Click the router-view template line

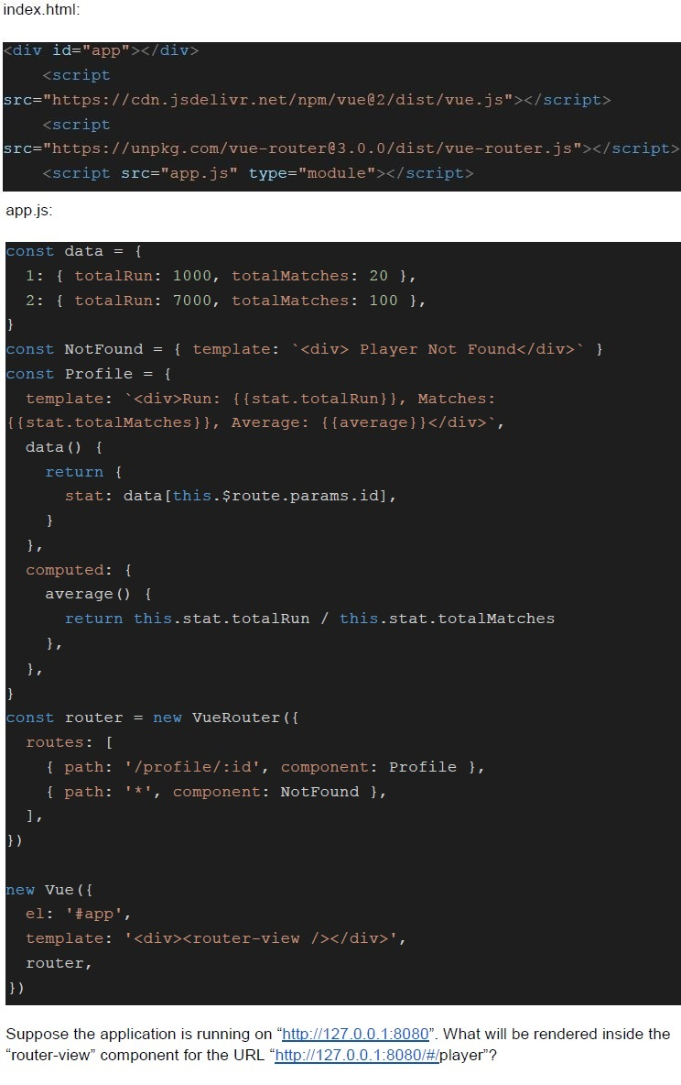(216, 939)
